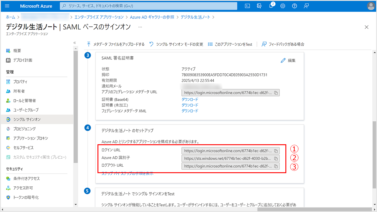Select the Azure AD 識別子 field
The height and width of the screenshot is (212, 377).
point(230,159)
